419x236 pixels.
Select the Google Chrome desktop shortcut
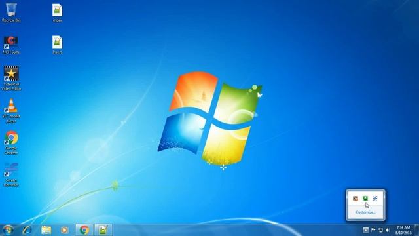click(11, 143)
